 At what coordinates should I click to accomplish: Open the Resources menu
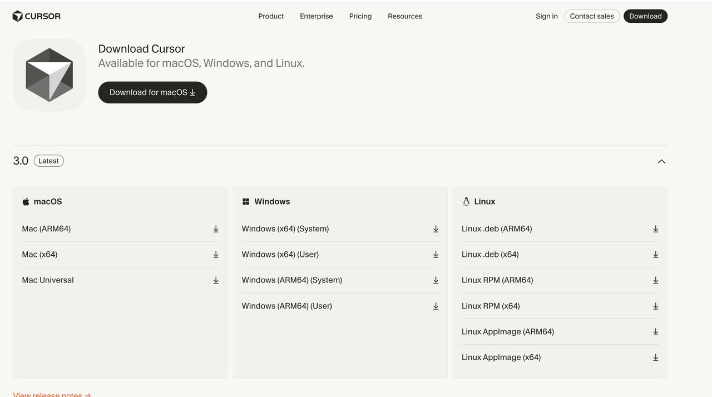tap(405, 16)
